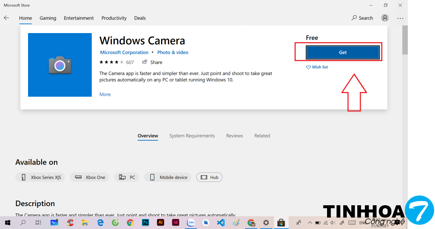435x229 pixels.
Task: Switch to System Requirements section
Action: click(192, 136)
